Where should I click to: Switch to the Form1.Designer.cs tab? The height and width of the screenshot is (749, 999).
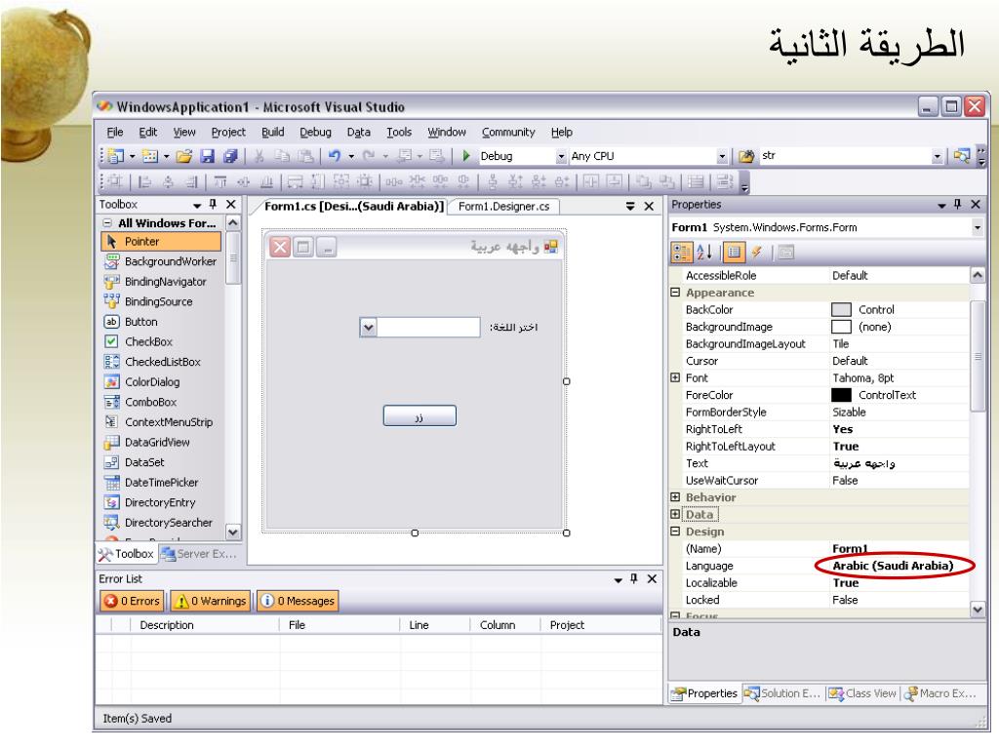coord(503,207)
